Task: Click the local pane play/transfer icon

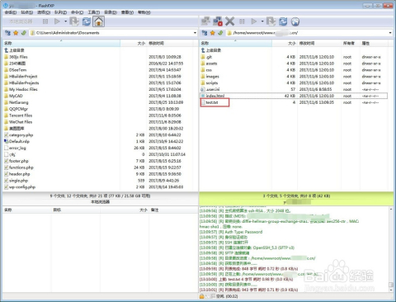Action: coord(57,21)
